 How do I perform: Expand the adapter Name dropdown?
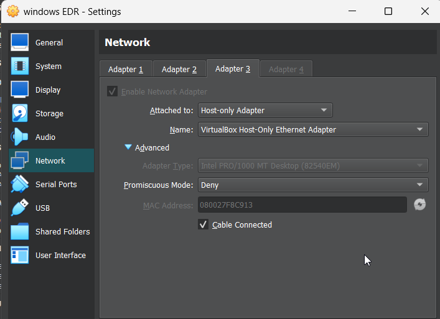312,129
